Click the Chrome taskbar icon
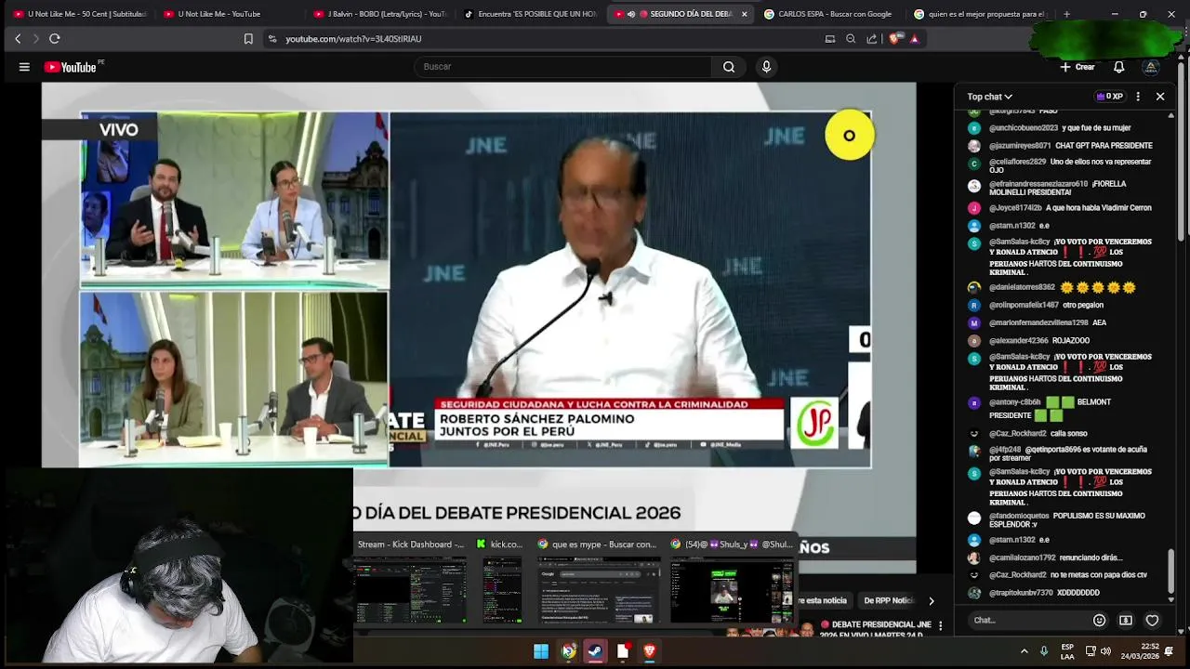The image size is (1190, 669). (x=568, y=651)
